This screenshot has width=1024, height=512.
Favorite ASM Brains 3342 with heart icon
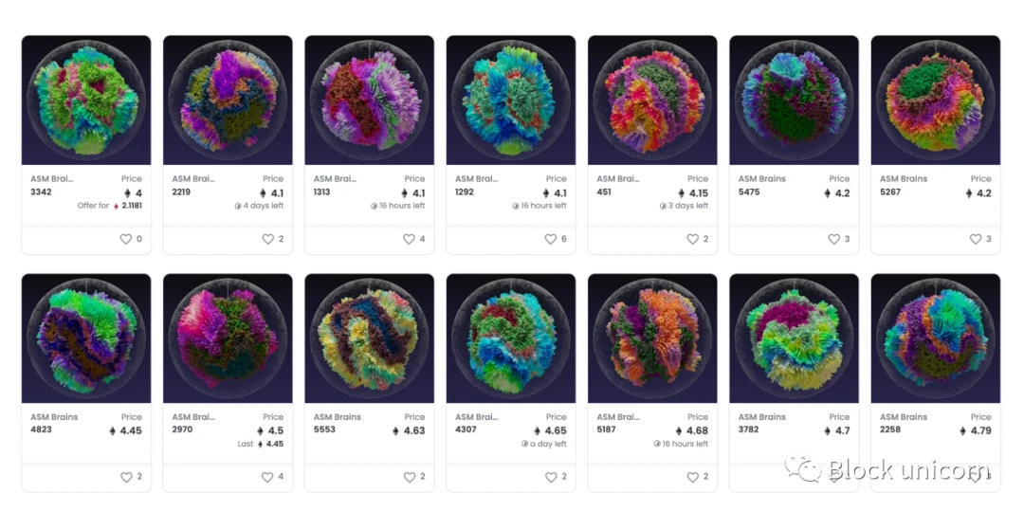(x=126, y=239)
